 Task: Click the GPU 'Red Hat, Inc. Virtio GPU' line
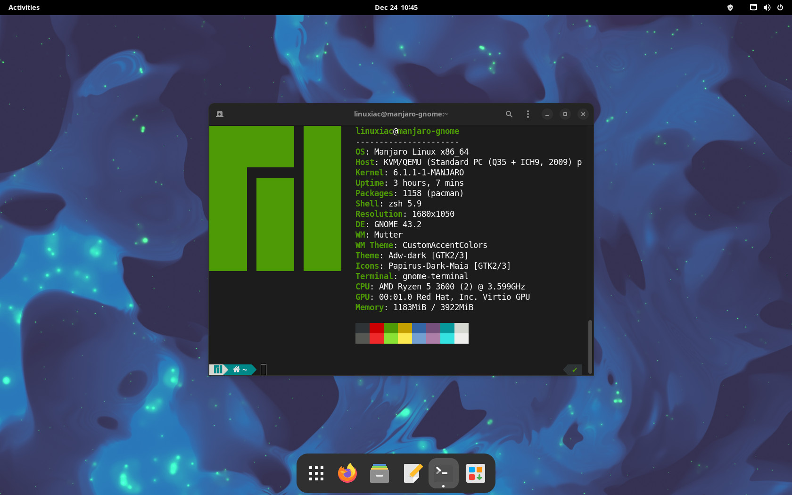click(443, 297)
